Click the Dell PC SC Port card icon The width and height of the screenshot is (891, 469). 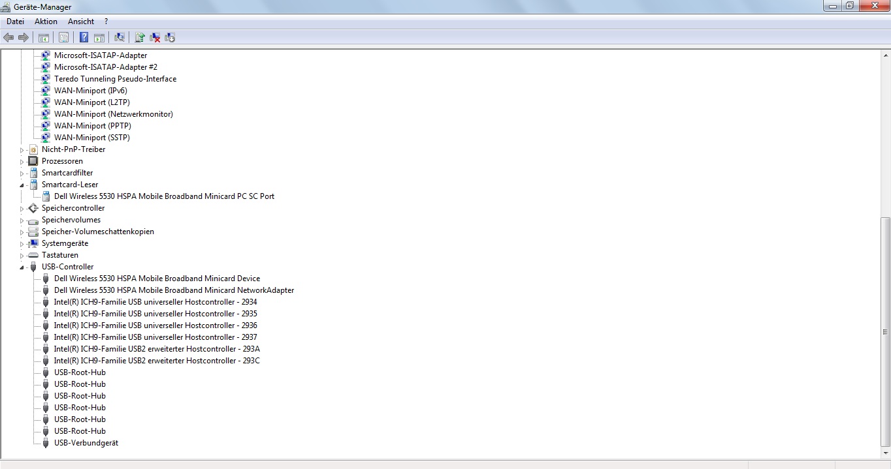coord(46,196)
